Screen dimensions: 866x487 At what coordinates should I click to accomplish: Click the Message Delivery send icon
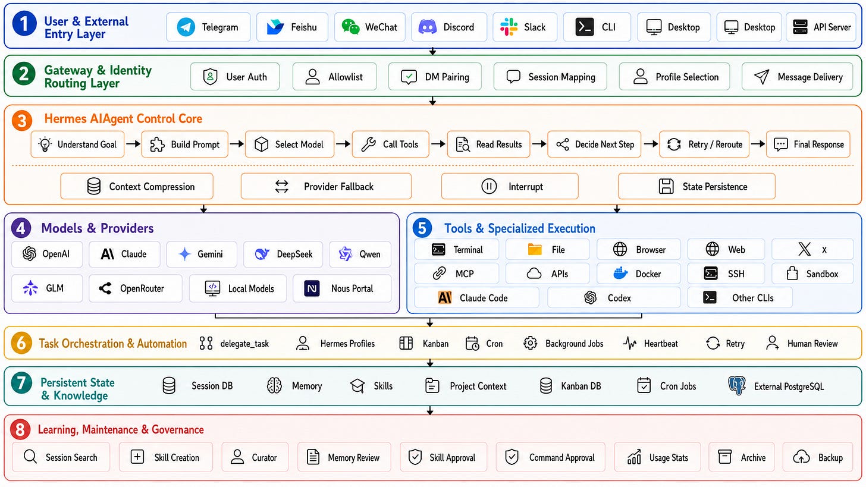[761, 77]
